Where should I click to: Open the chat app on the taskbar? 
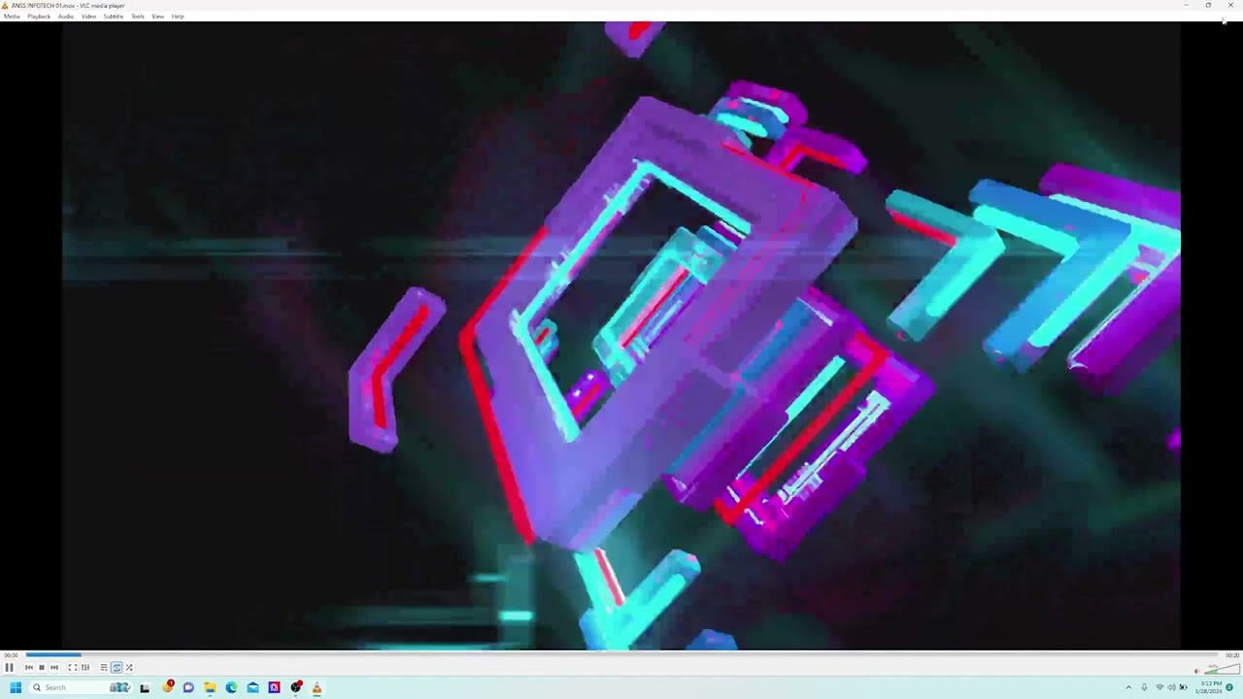click(188, 688)
